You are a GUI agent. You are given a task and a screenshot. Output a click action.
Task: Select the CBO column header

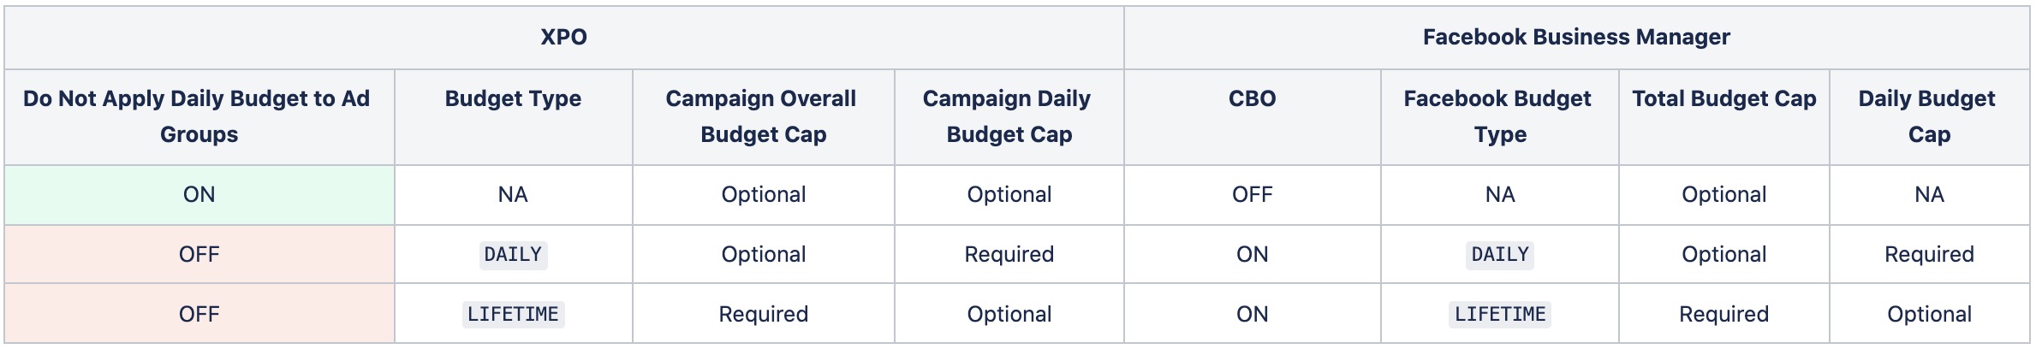[x=1252, y=99]
